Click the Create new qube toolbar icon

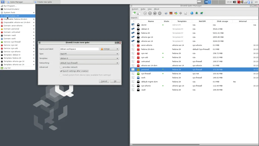click(134, 13)
